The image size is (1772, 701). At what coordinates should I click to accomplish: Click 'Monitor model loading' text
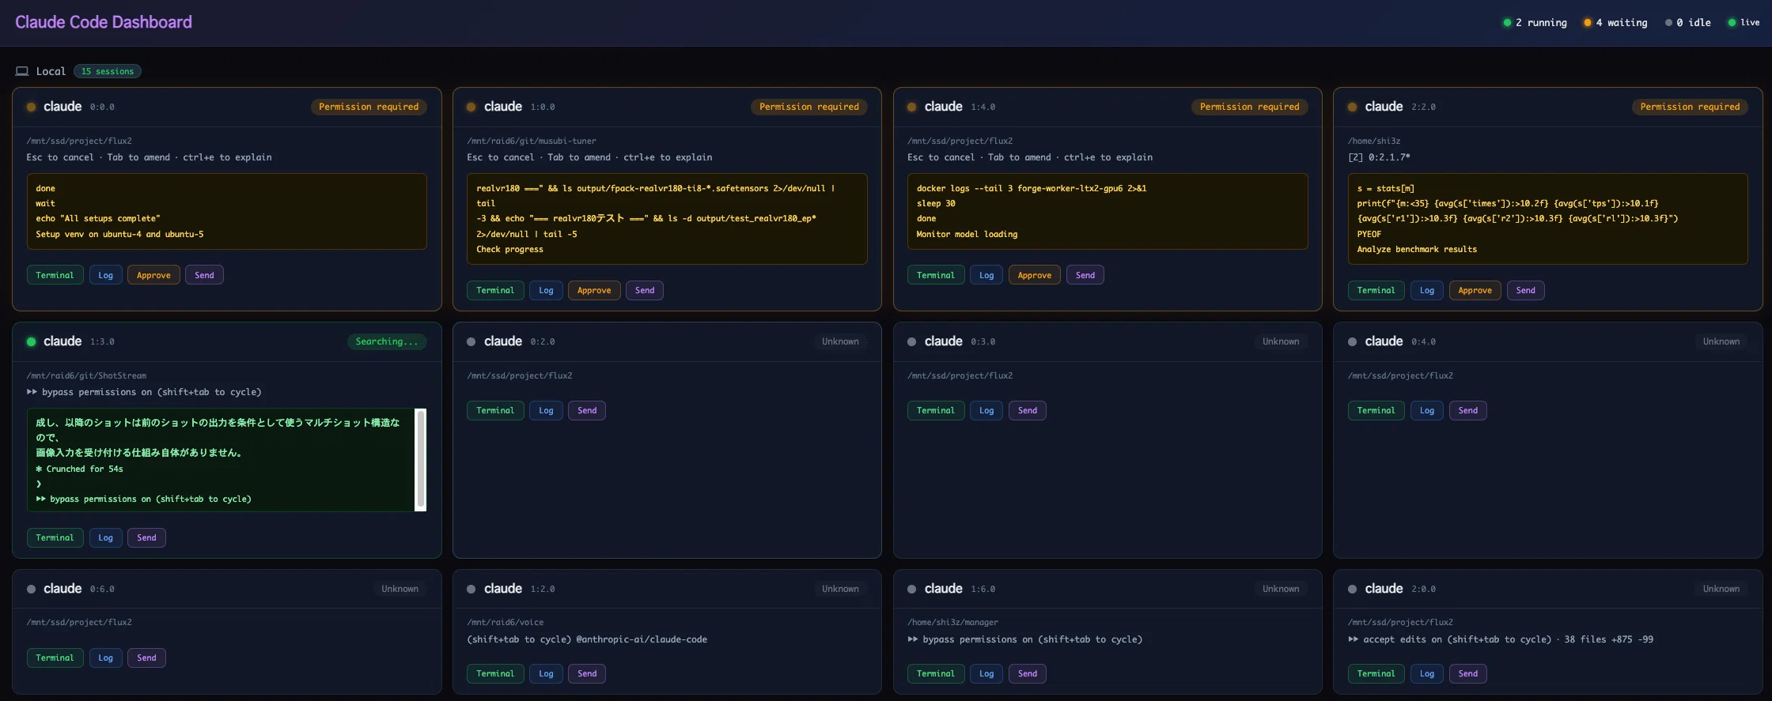[967, 234]
